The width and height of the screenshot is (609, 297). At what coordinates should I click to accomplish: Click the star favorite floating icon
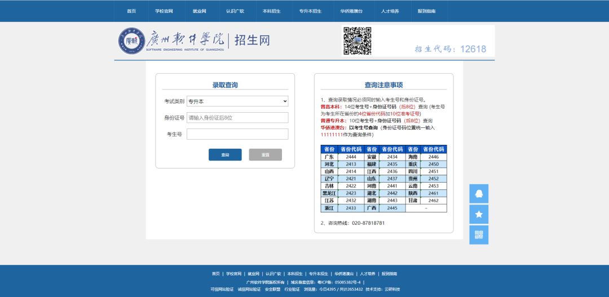479,214
